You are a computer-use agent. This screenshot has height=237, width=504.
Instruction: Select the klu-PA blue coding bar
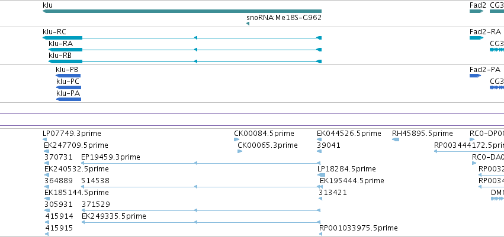69,99
